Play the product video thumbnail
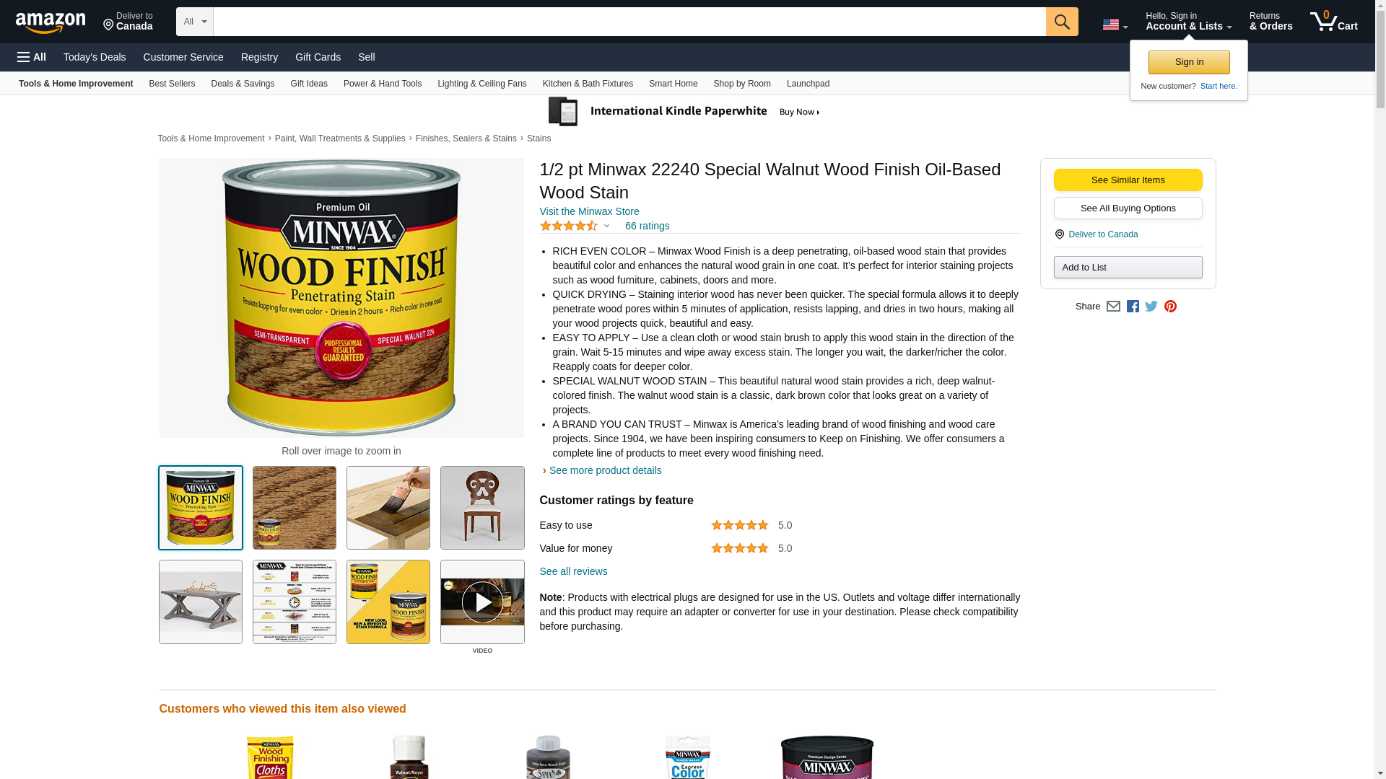 [x=482, y=602]
